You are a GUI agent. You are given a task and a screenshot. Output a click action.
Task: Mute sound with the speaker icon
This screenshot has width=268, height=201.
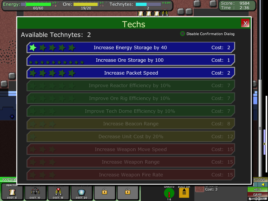tap(263, 185)
